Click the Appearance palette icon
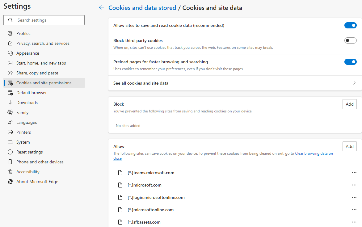 point(11,53)
